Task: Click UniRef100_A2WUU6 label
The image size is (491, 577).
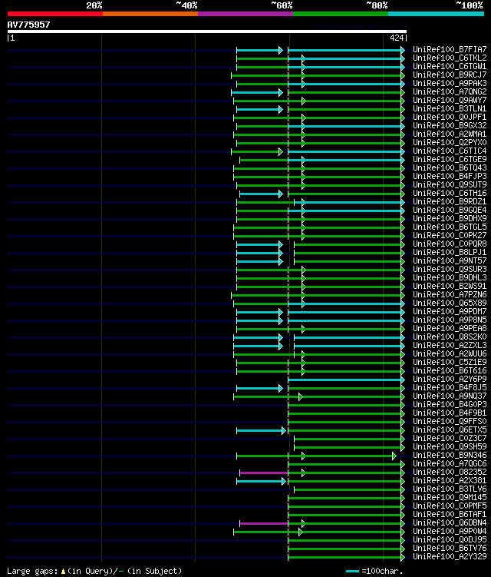Action: tap(450, 354)
